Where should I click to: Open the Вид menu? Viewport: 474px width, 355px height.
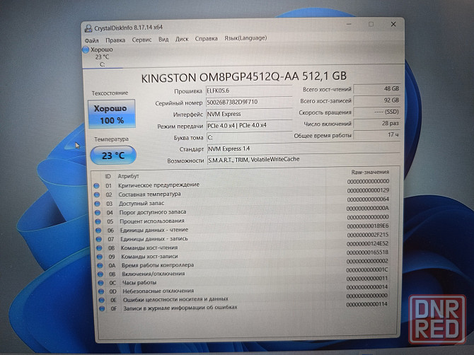click(x=163, y=40)
